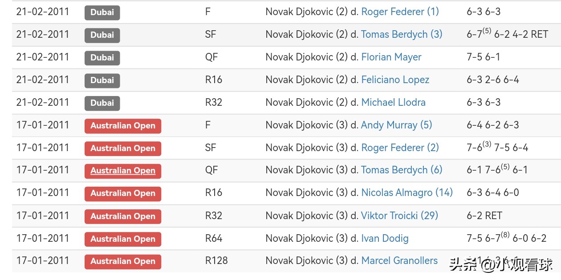This screenshot has height=280, width=561.
Task: Open the Dubai tag beside Florian Mayer match
Action: pyautogui.click(x=102, y=58)
